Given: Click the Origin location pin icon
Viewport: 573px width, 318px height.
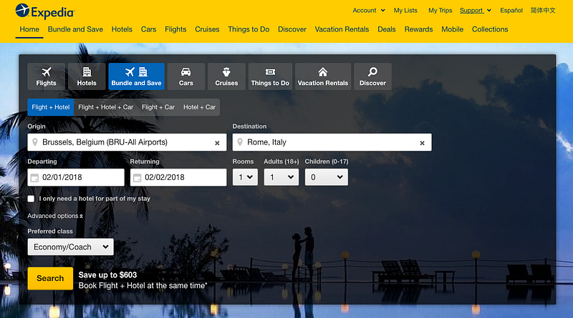Looking at the screenshot, I should [35, 142].
